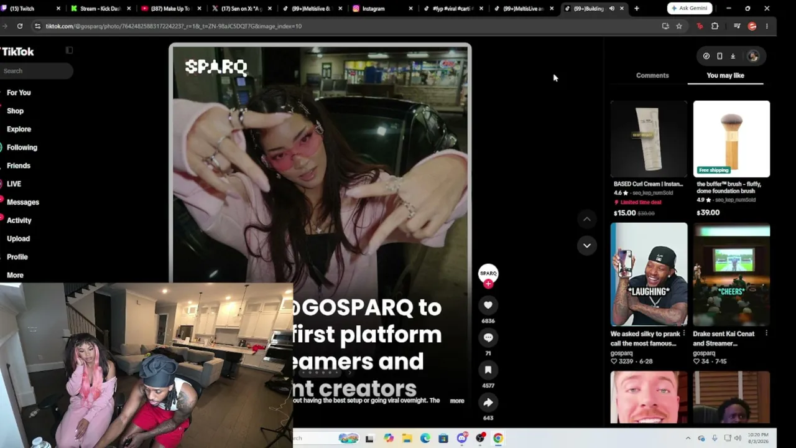Open options for the Drake sent Kai Cenat video
Viewport: 796px width, 448px height.
click(766, 334)
